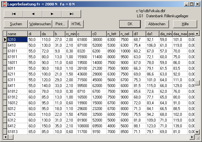
Task: Open Hilfe help button
Action: 185,24
